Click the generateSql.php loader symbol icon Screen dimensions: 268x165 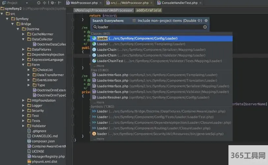point(94,134)
